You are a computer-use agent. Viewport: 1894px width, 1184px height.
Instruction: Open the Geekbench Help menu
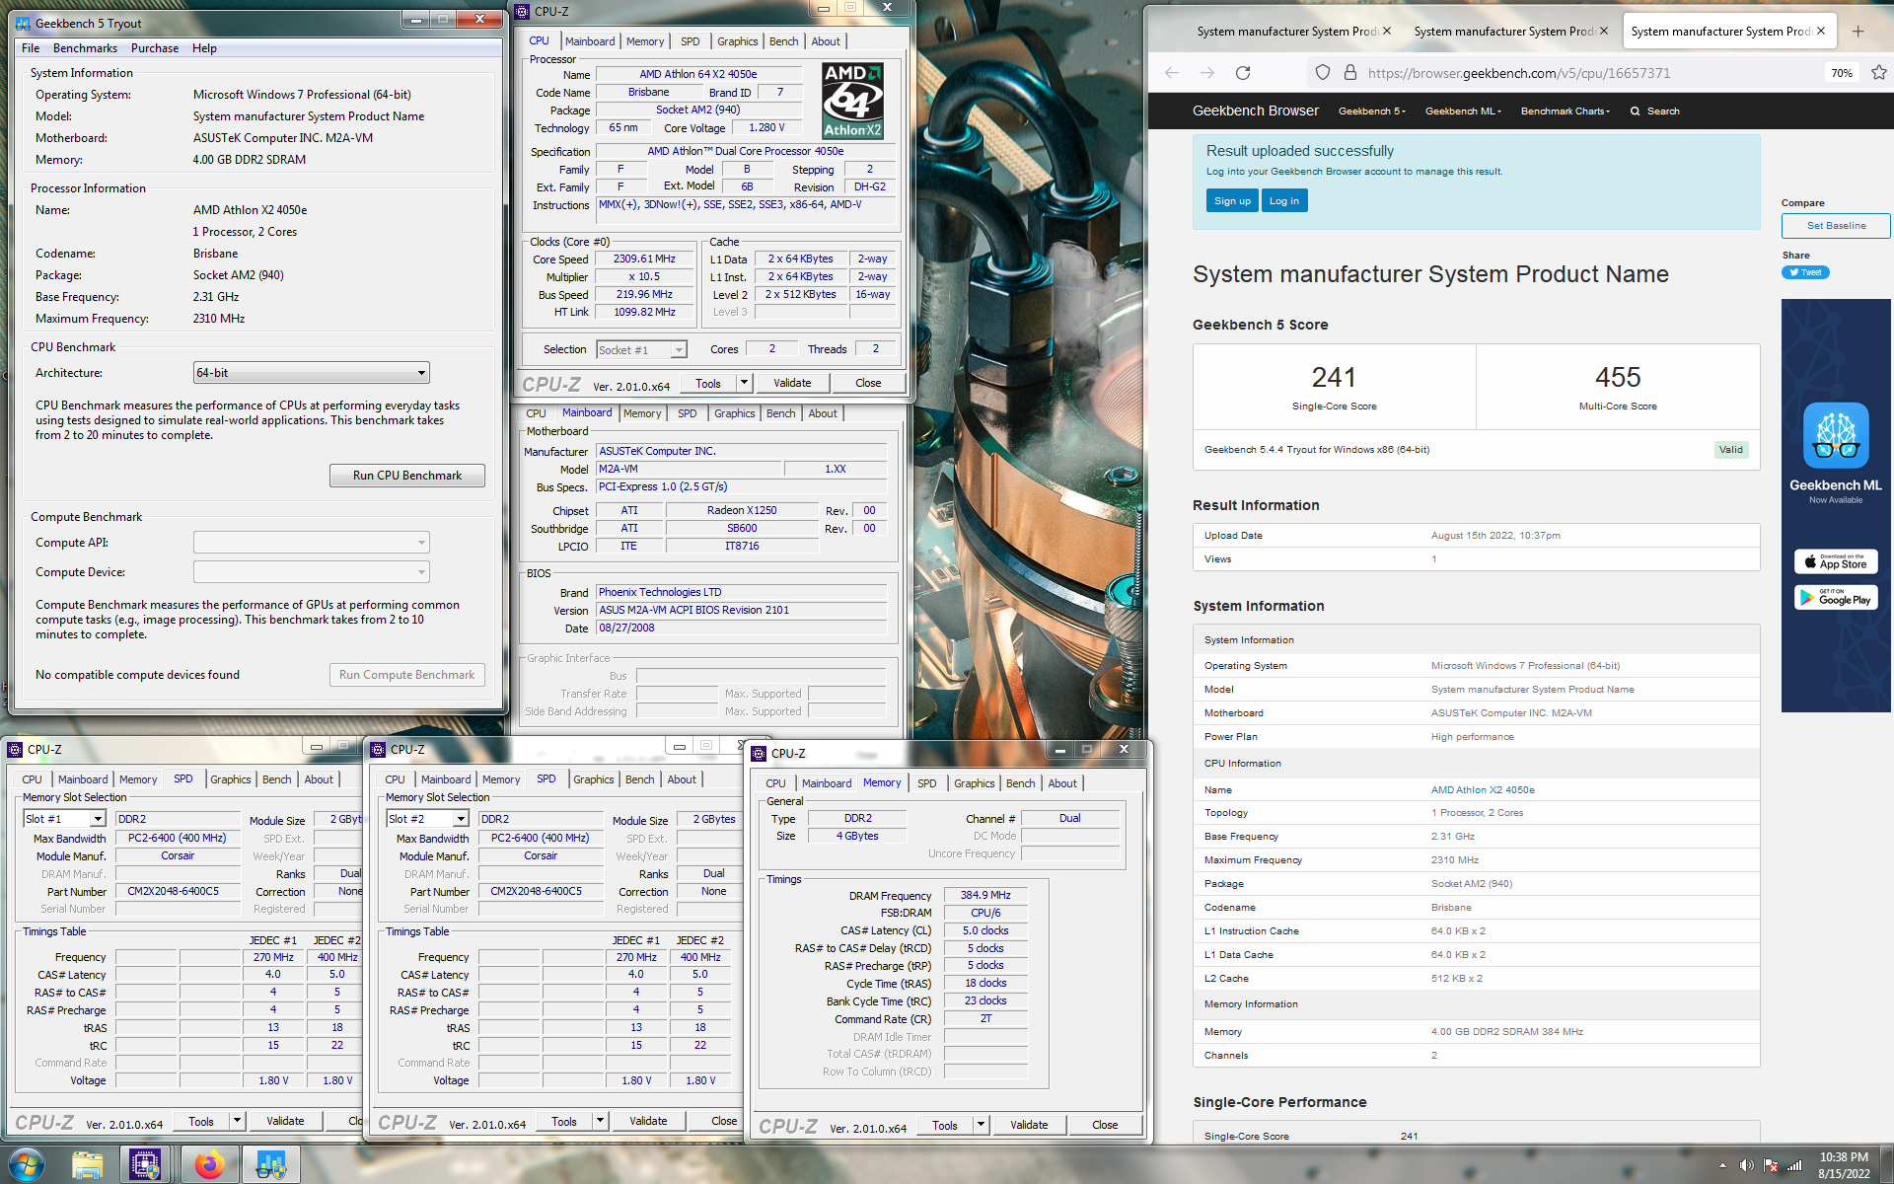coord(204,48)
